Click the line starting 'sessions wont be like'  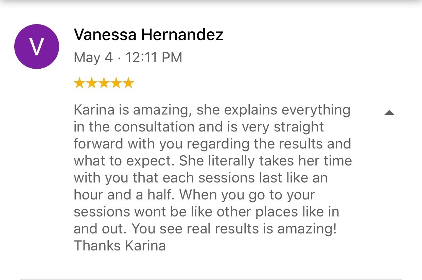click(206, 212)
